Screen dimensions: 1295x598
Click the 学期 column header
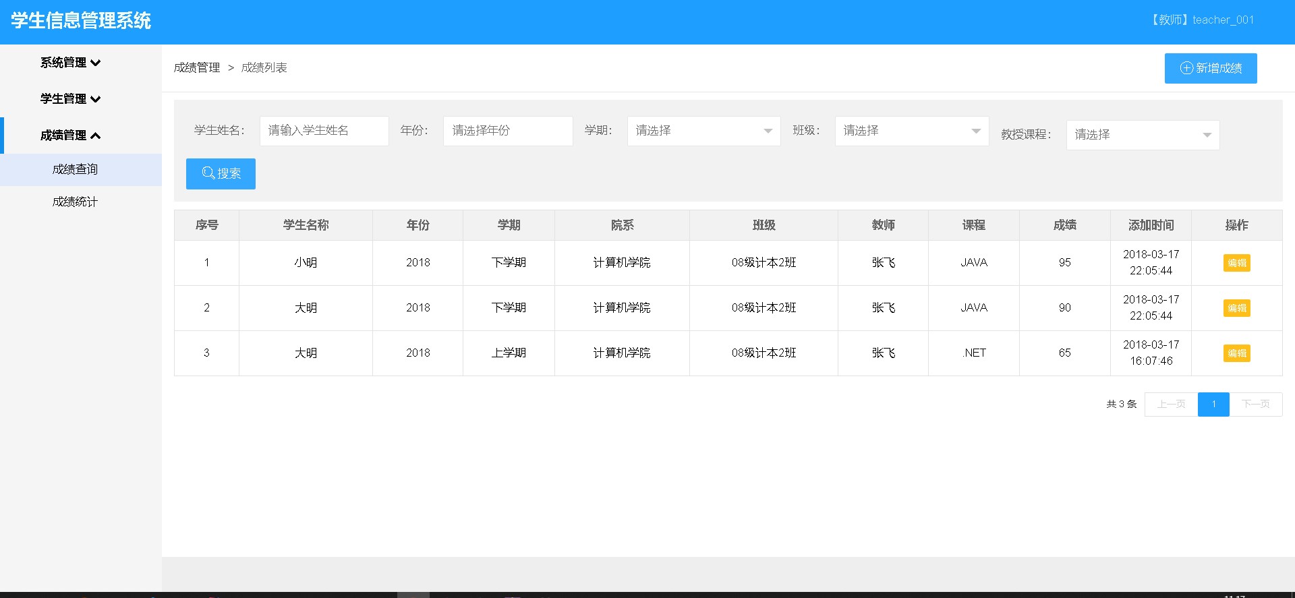point(509,225)
